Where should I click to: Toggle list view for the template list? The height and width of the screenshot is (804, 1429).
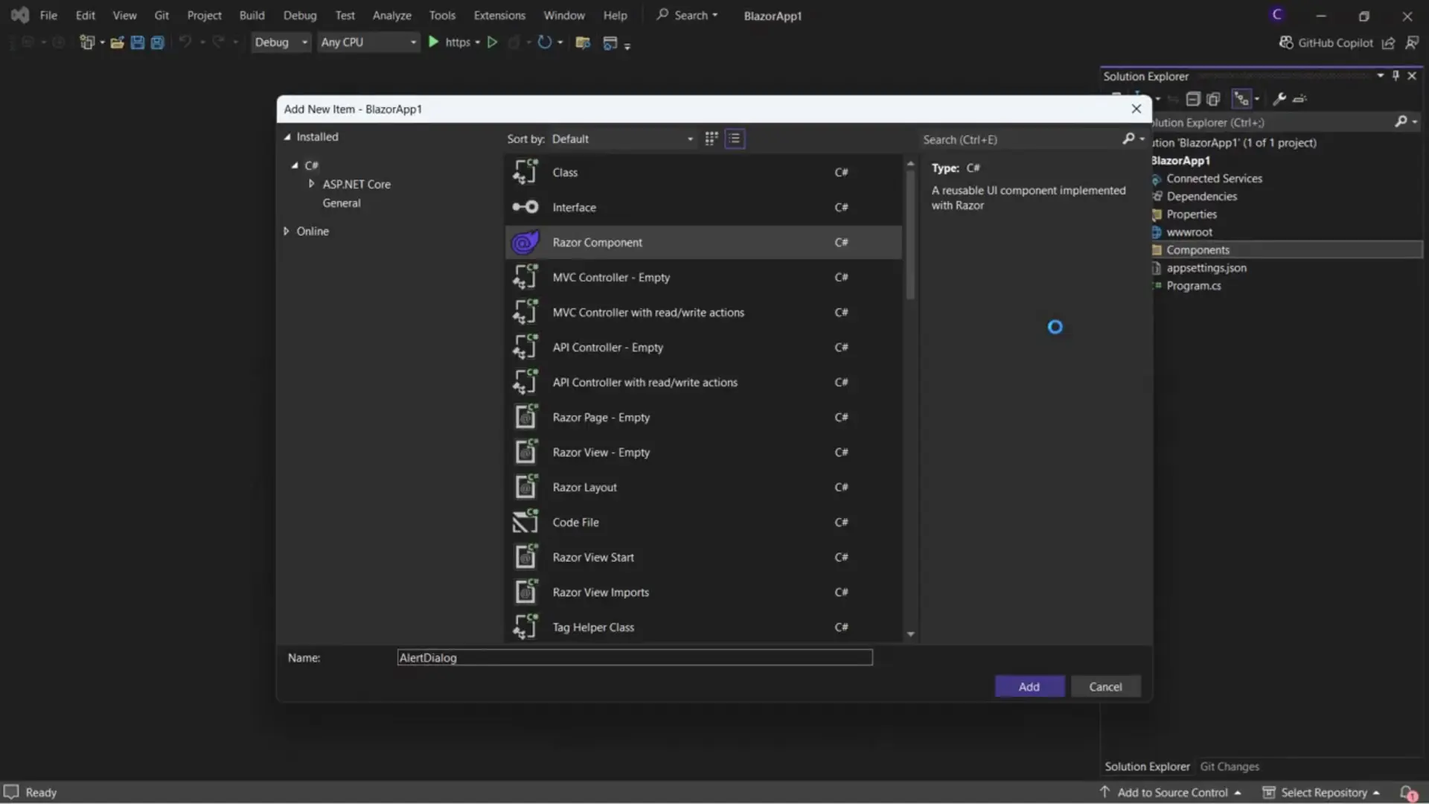pyautogui.click(x=734, y=138)
